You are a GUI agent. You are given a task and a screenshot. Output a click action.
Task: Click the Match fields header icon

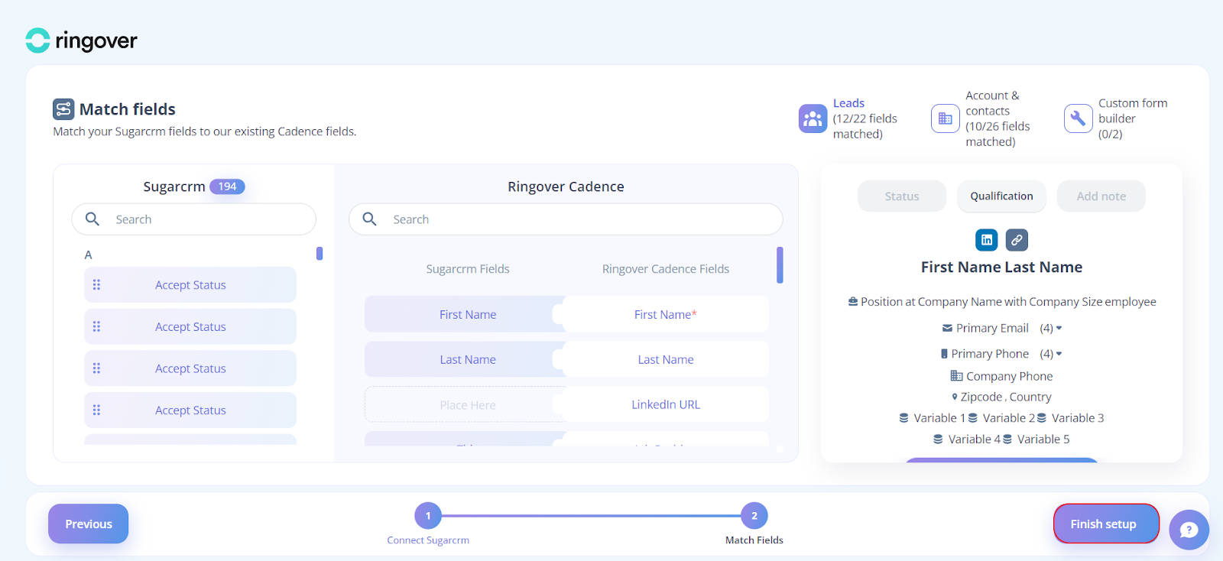(63, 109)
